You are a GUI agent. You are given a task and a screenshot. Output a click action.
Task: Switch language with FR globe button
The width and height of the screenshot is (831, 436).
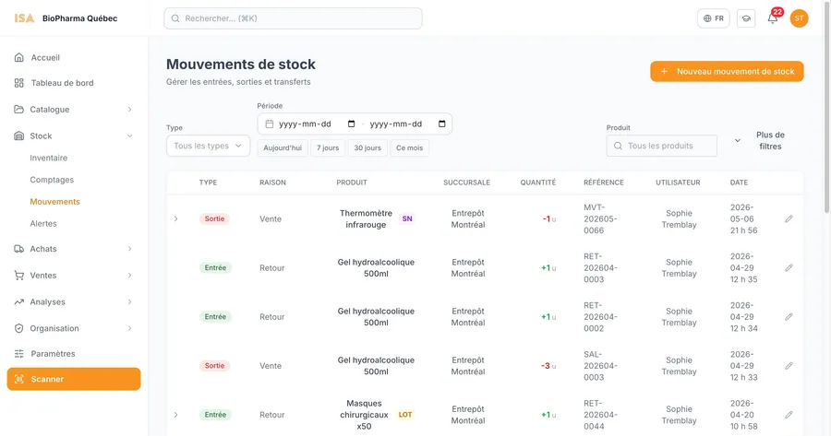point(714,18)
